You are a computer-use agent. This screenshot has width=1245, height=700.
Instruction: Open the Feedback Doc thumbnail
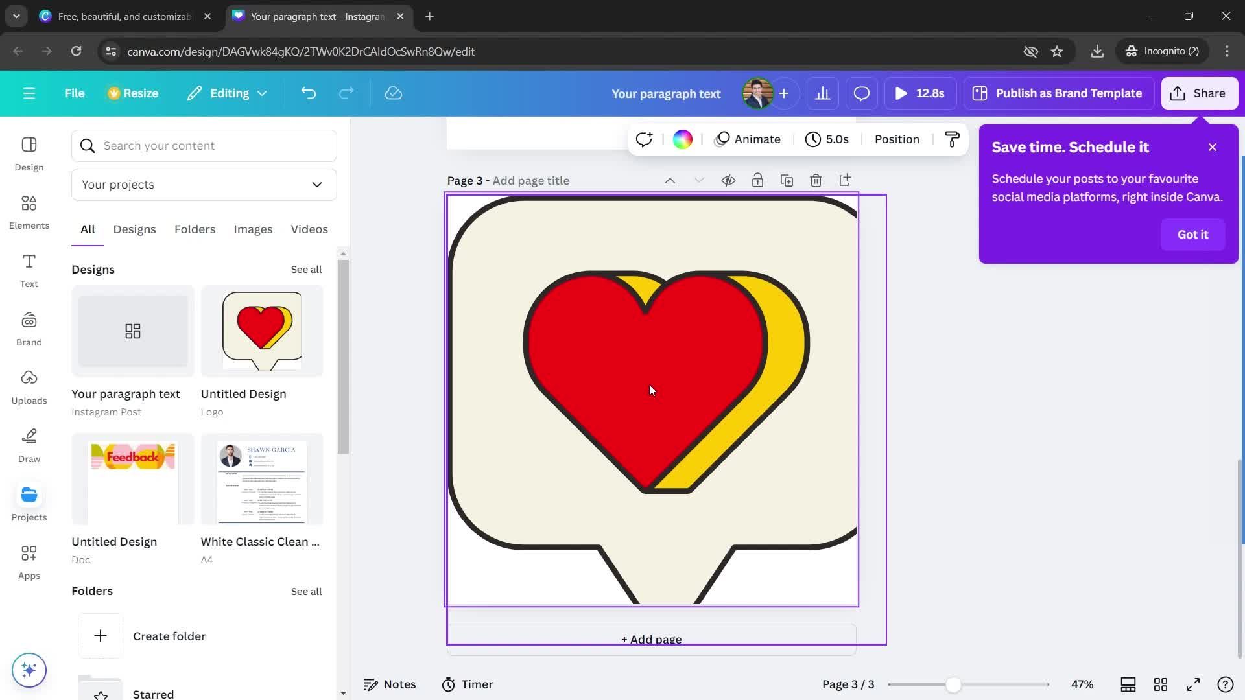133,479
